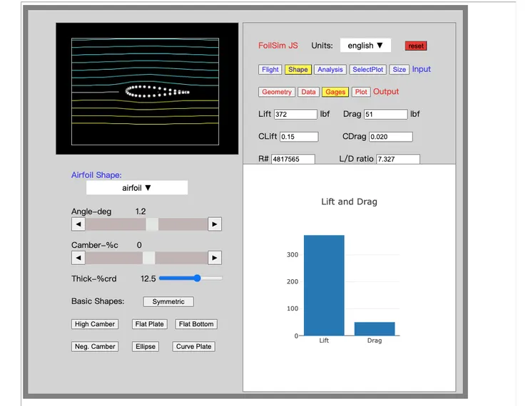
Task: Click the Drag value field
Action: point(385,114)
